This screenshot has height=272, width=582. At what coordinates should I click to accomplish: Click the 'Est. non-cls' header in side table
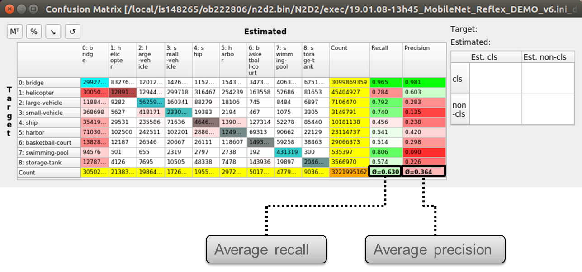547,57
